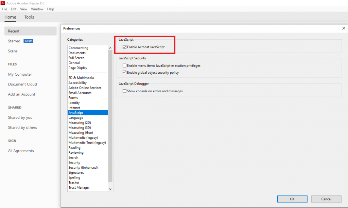Enable Acrobat JavaScript checkbox
This screenshot has height=208, width=348.
[x=124, y=46]
